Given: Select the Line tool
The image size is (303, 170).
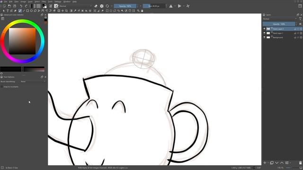Looking at the screenshot, I should click(24, 11).
